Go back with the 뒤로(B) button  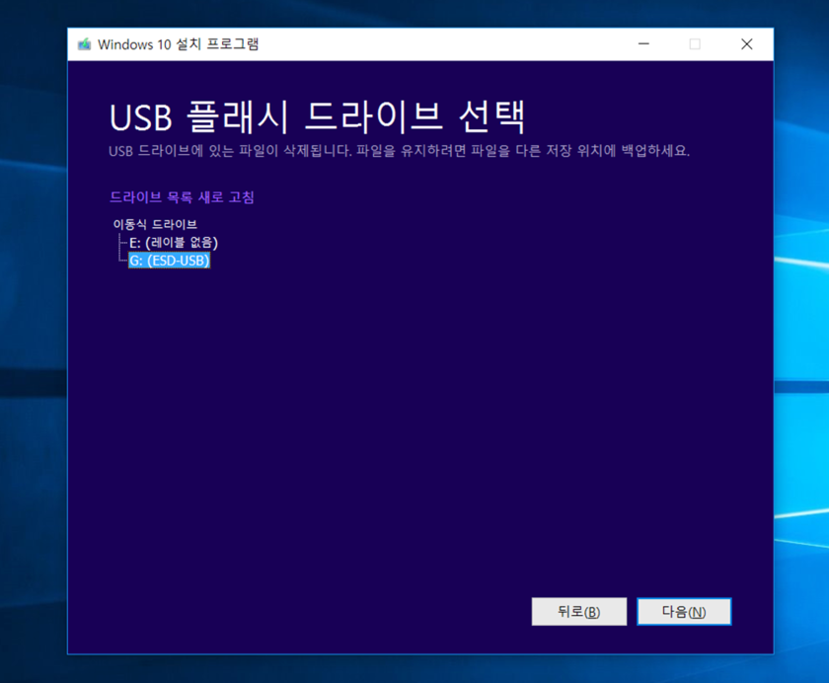point(579,612)
